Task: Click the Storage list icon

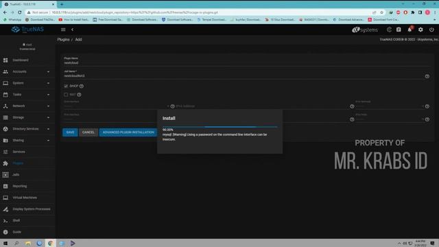Action: 5,117
